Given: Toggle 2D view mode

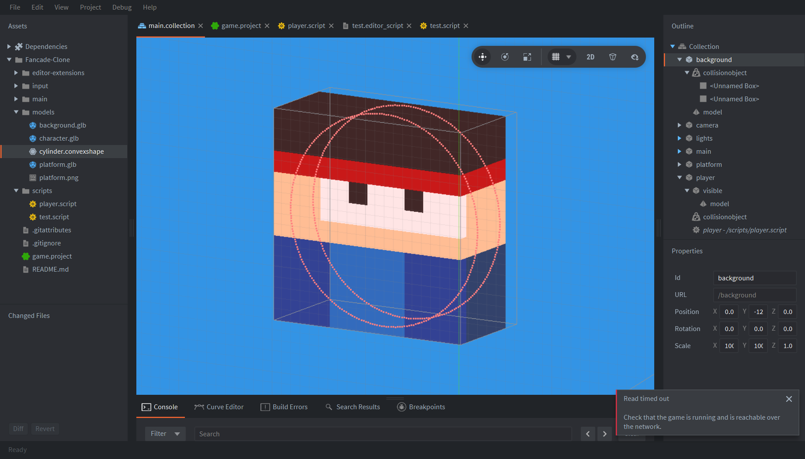Looking at the screenshot, I should [590, 57].
